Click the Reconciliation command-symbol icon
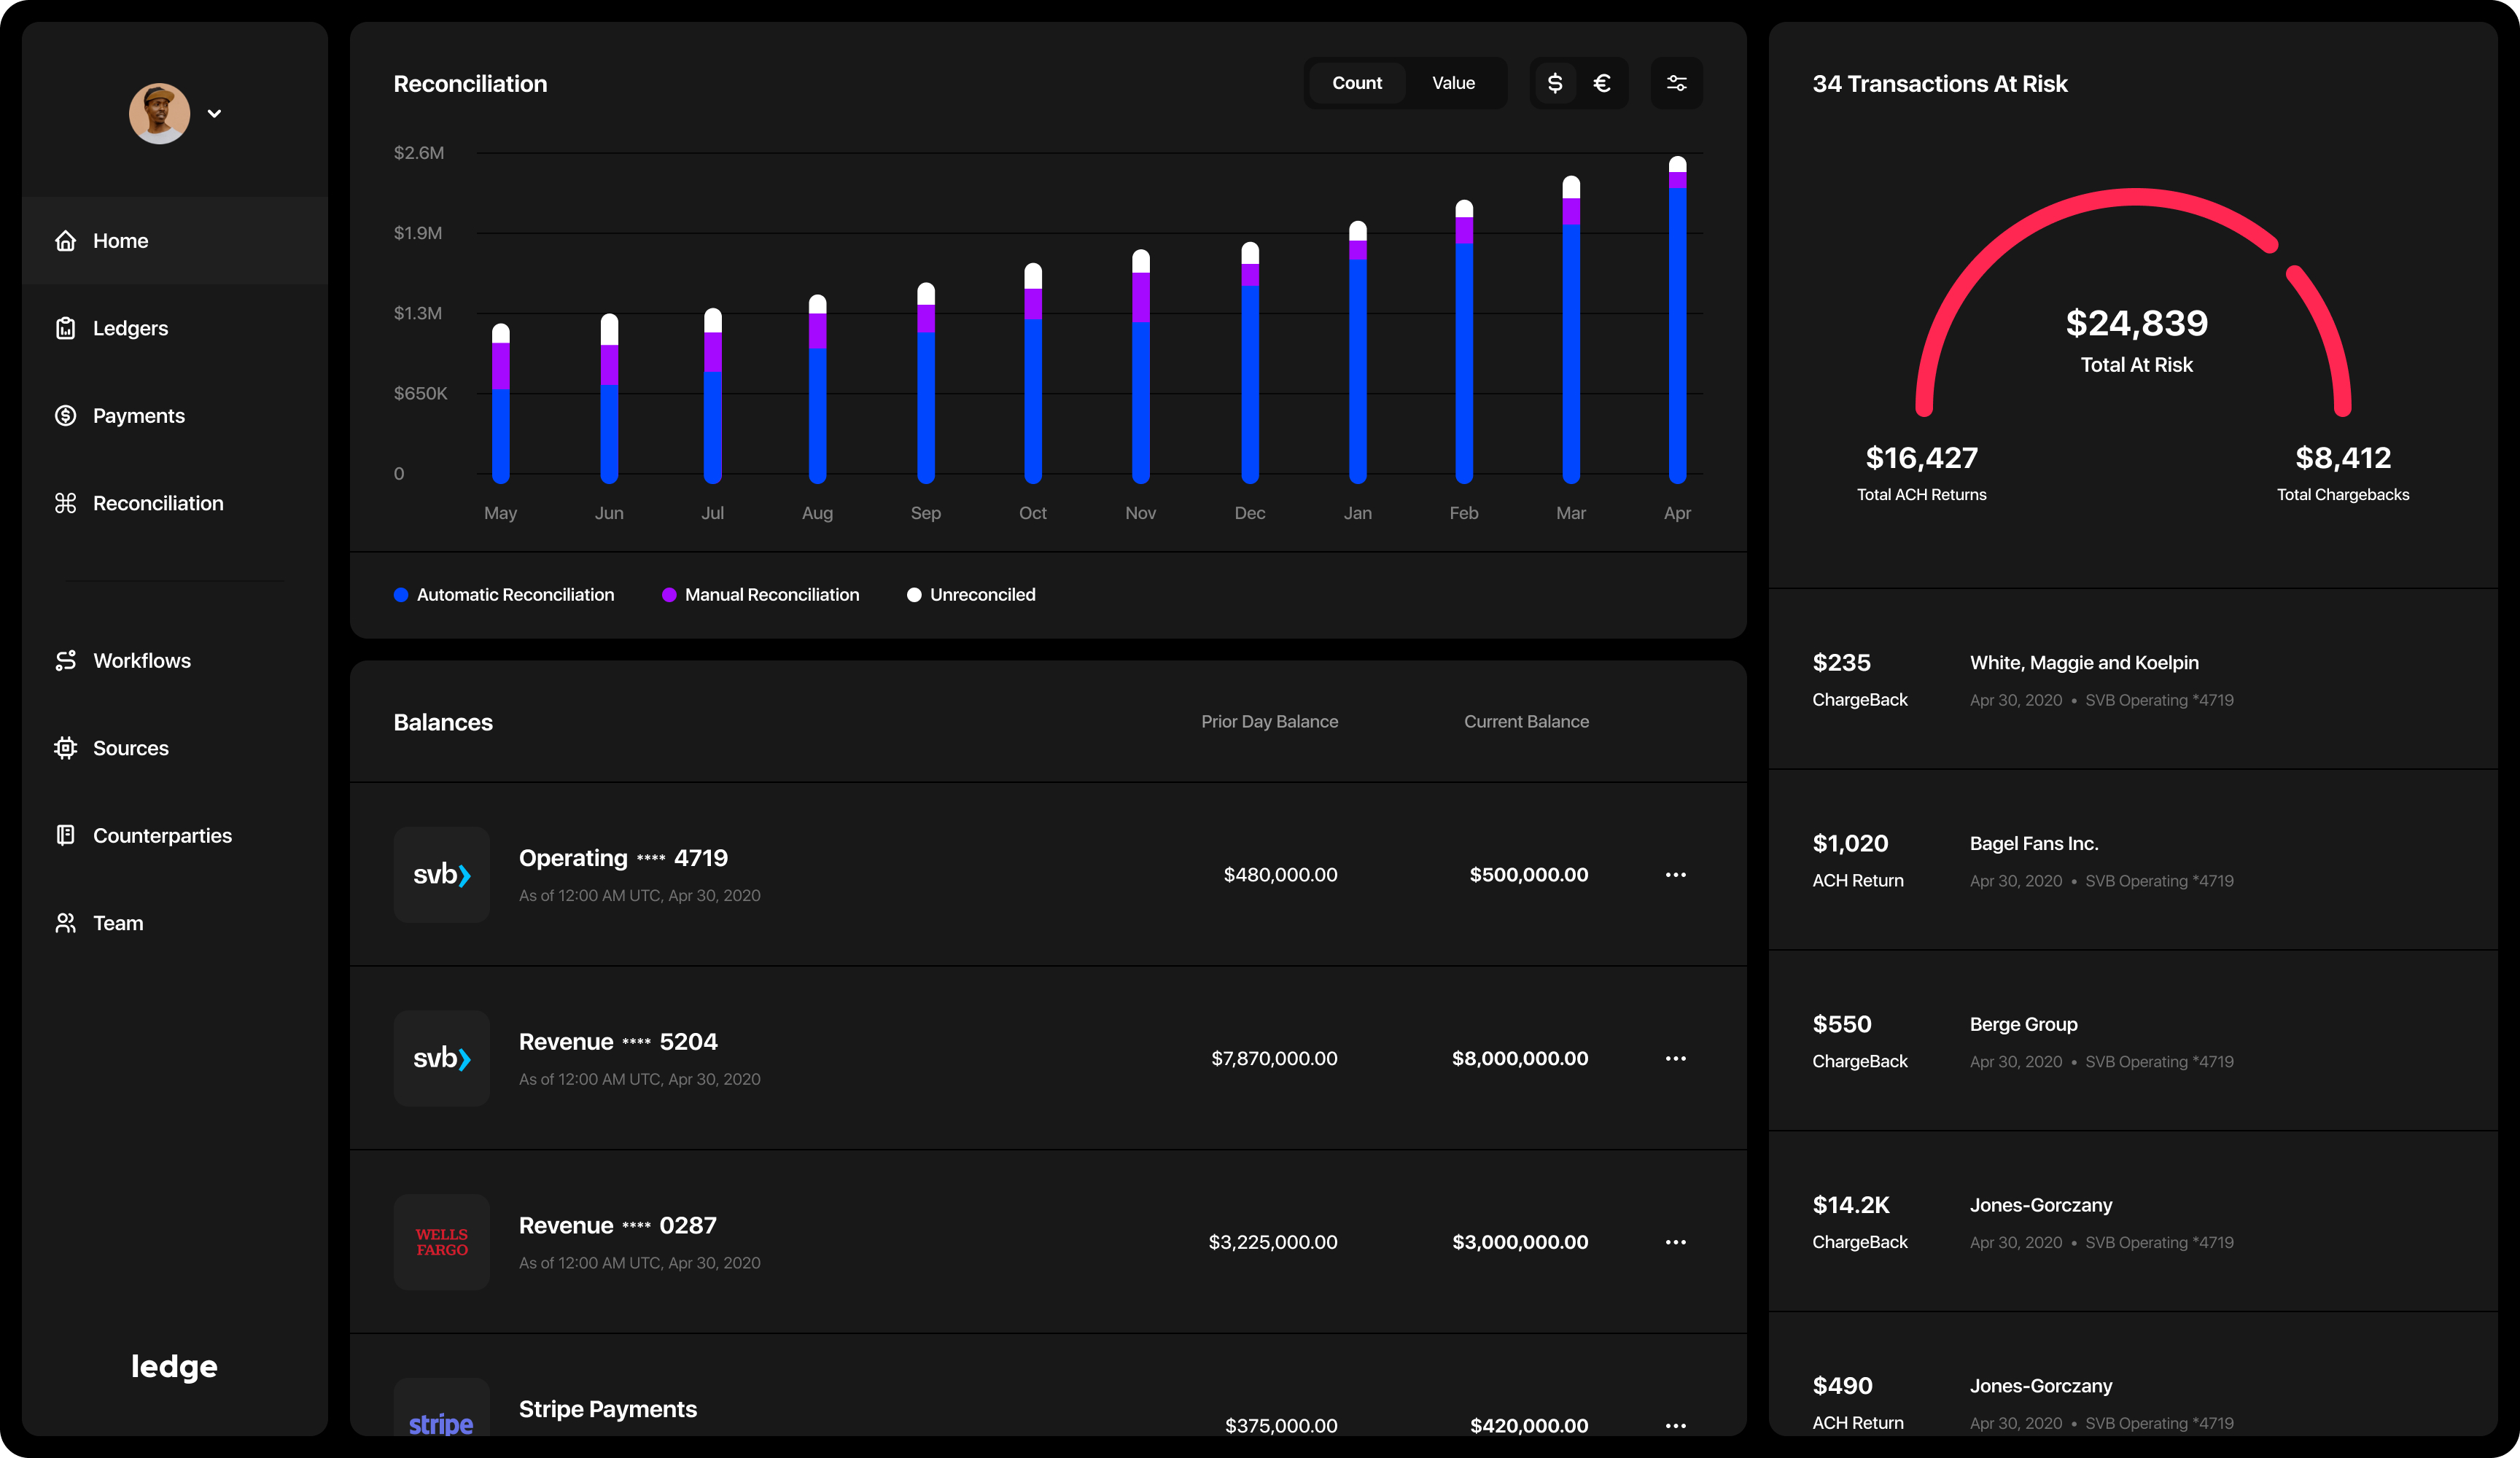This screenshot has height=1458, width=2520. point(66,503)
